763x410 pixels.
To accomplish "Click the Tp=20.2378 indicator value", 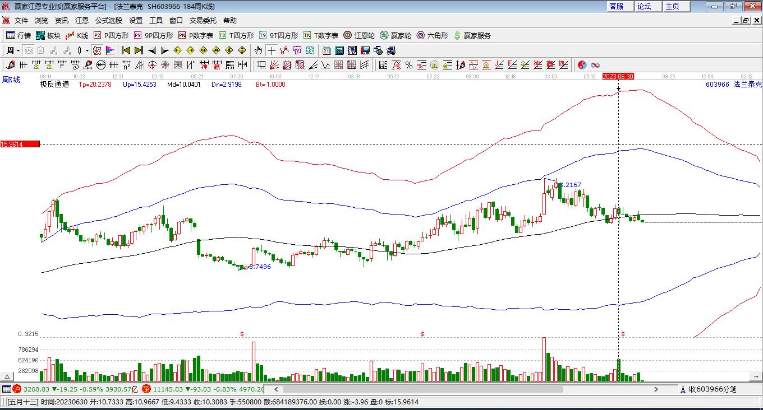I will (x=95, y=85).
